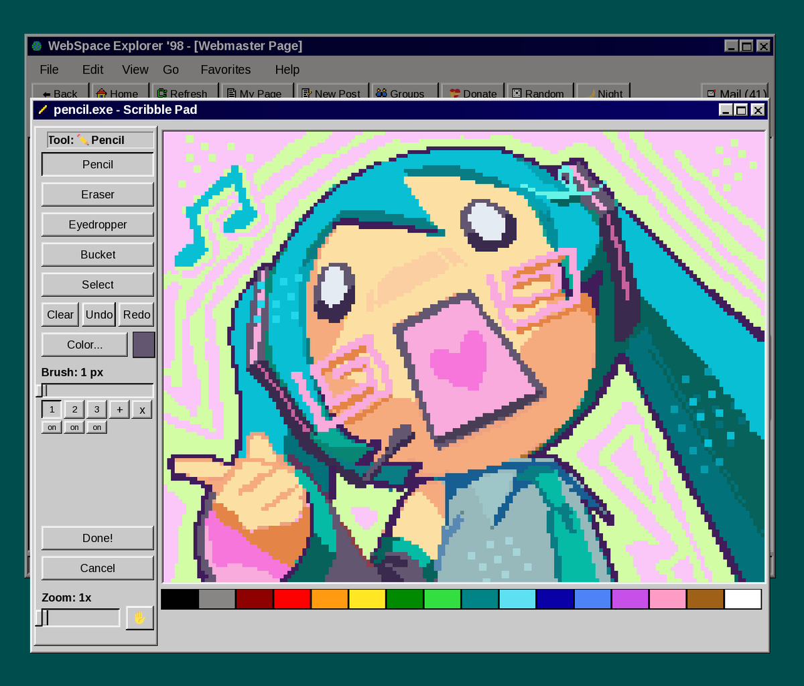Pick the light blue palette swatch
This screenshot has height=686, width=804.
coord(592,599)
